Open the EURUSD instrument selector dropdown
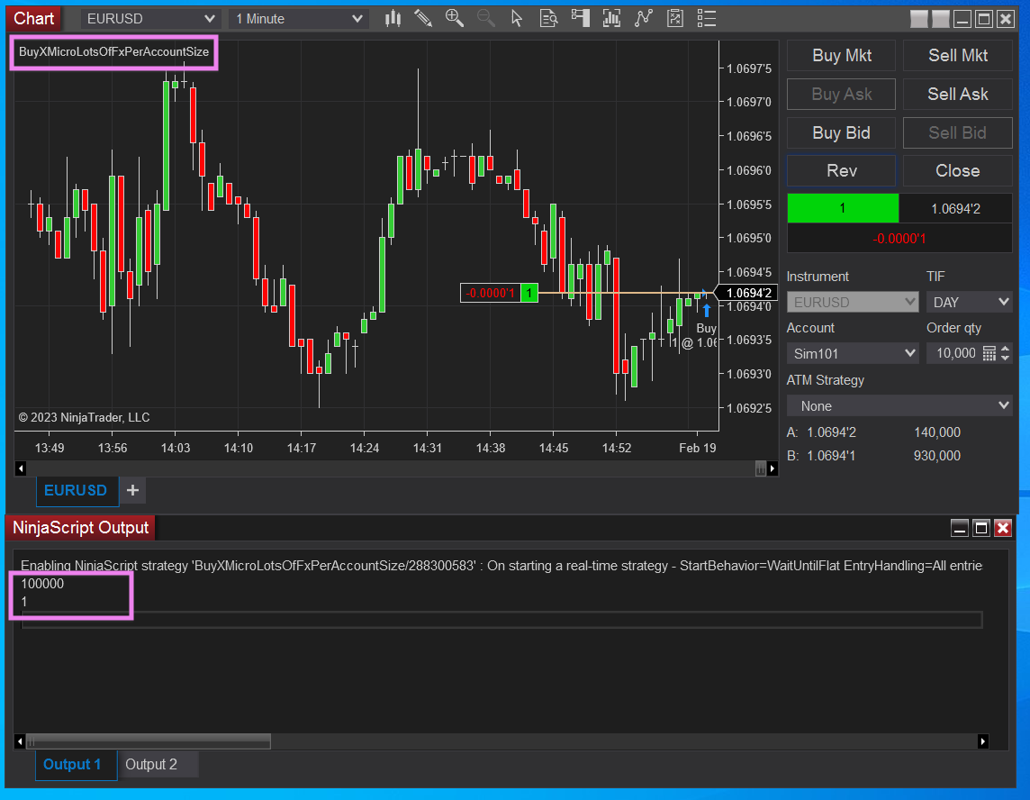This screenshot has width=1030, height=800. [x=149, y=19]
